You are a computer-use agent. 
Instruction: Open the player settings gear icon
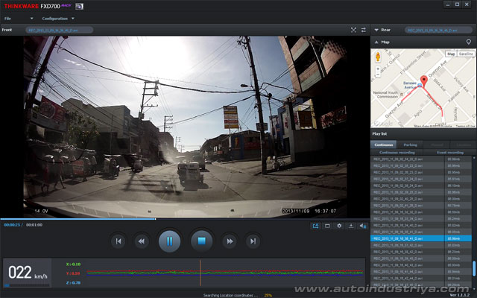tap(339, 226)
